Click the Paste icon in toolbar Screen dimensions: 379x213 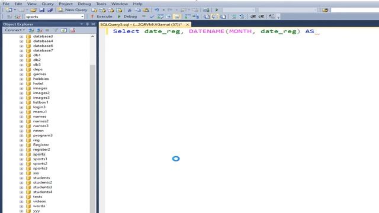146,10
